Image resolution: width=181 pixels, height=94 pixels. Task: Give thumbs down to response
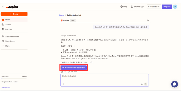pyautogui.click(x=69, y=72)
